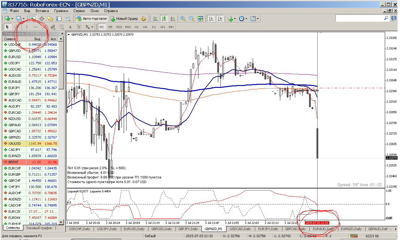This screenshot has width=400, height=240.
Task: Open the Strategy Tester icon
Action: (x=67, y=19)
